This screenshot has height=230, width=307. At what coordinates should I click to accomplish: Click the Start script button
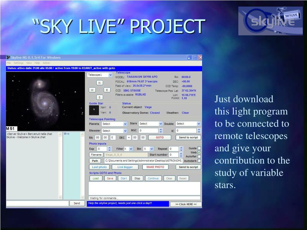pos(124,178)
